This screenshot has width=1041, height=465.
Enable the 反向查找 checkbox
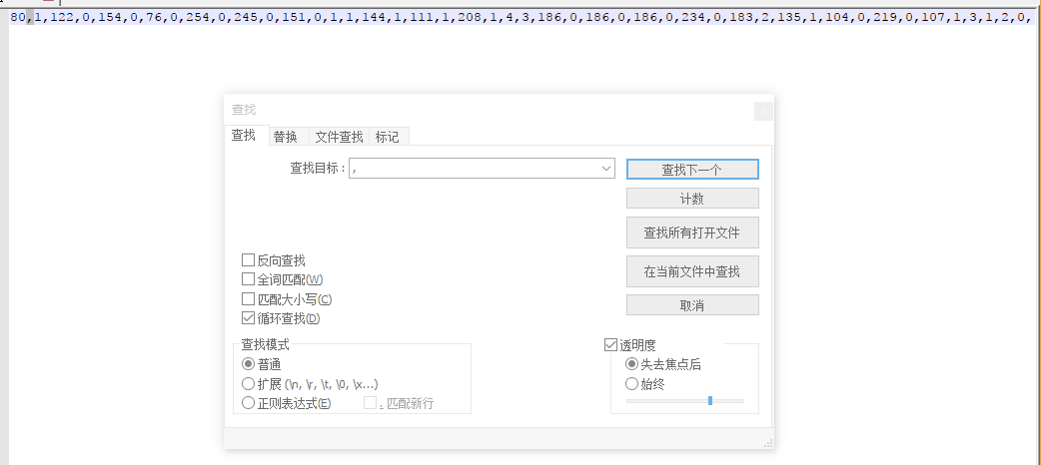pos(249,260)
